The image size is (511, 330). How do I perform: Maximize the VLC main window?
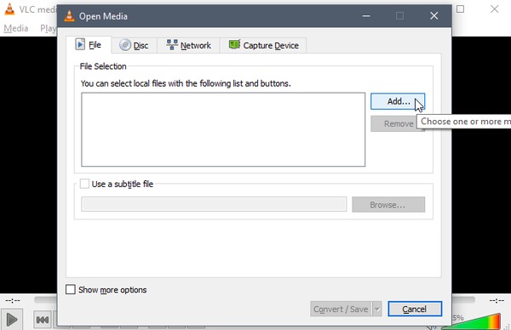pyautogui.click(x=460, y=9)
